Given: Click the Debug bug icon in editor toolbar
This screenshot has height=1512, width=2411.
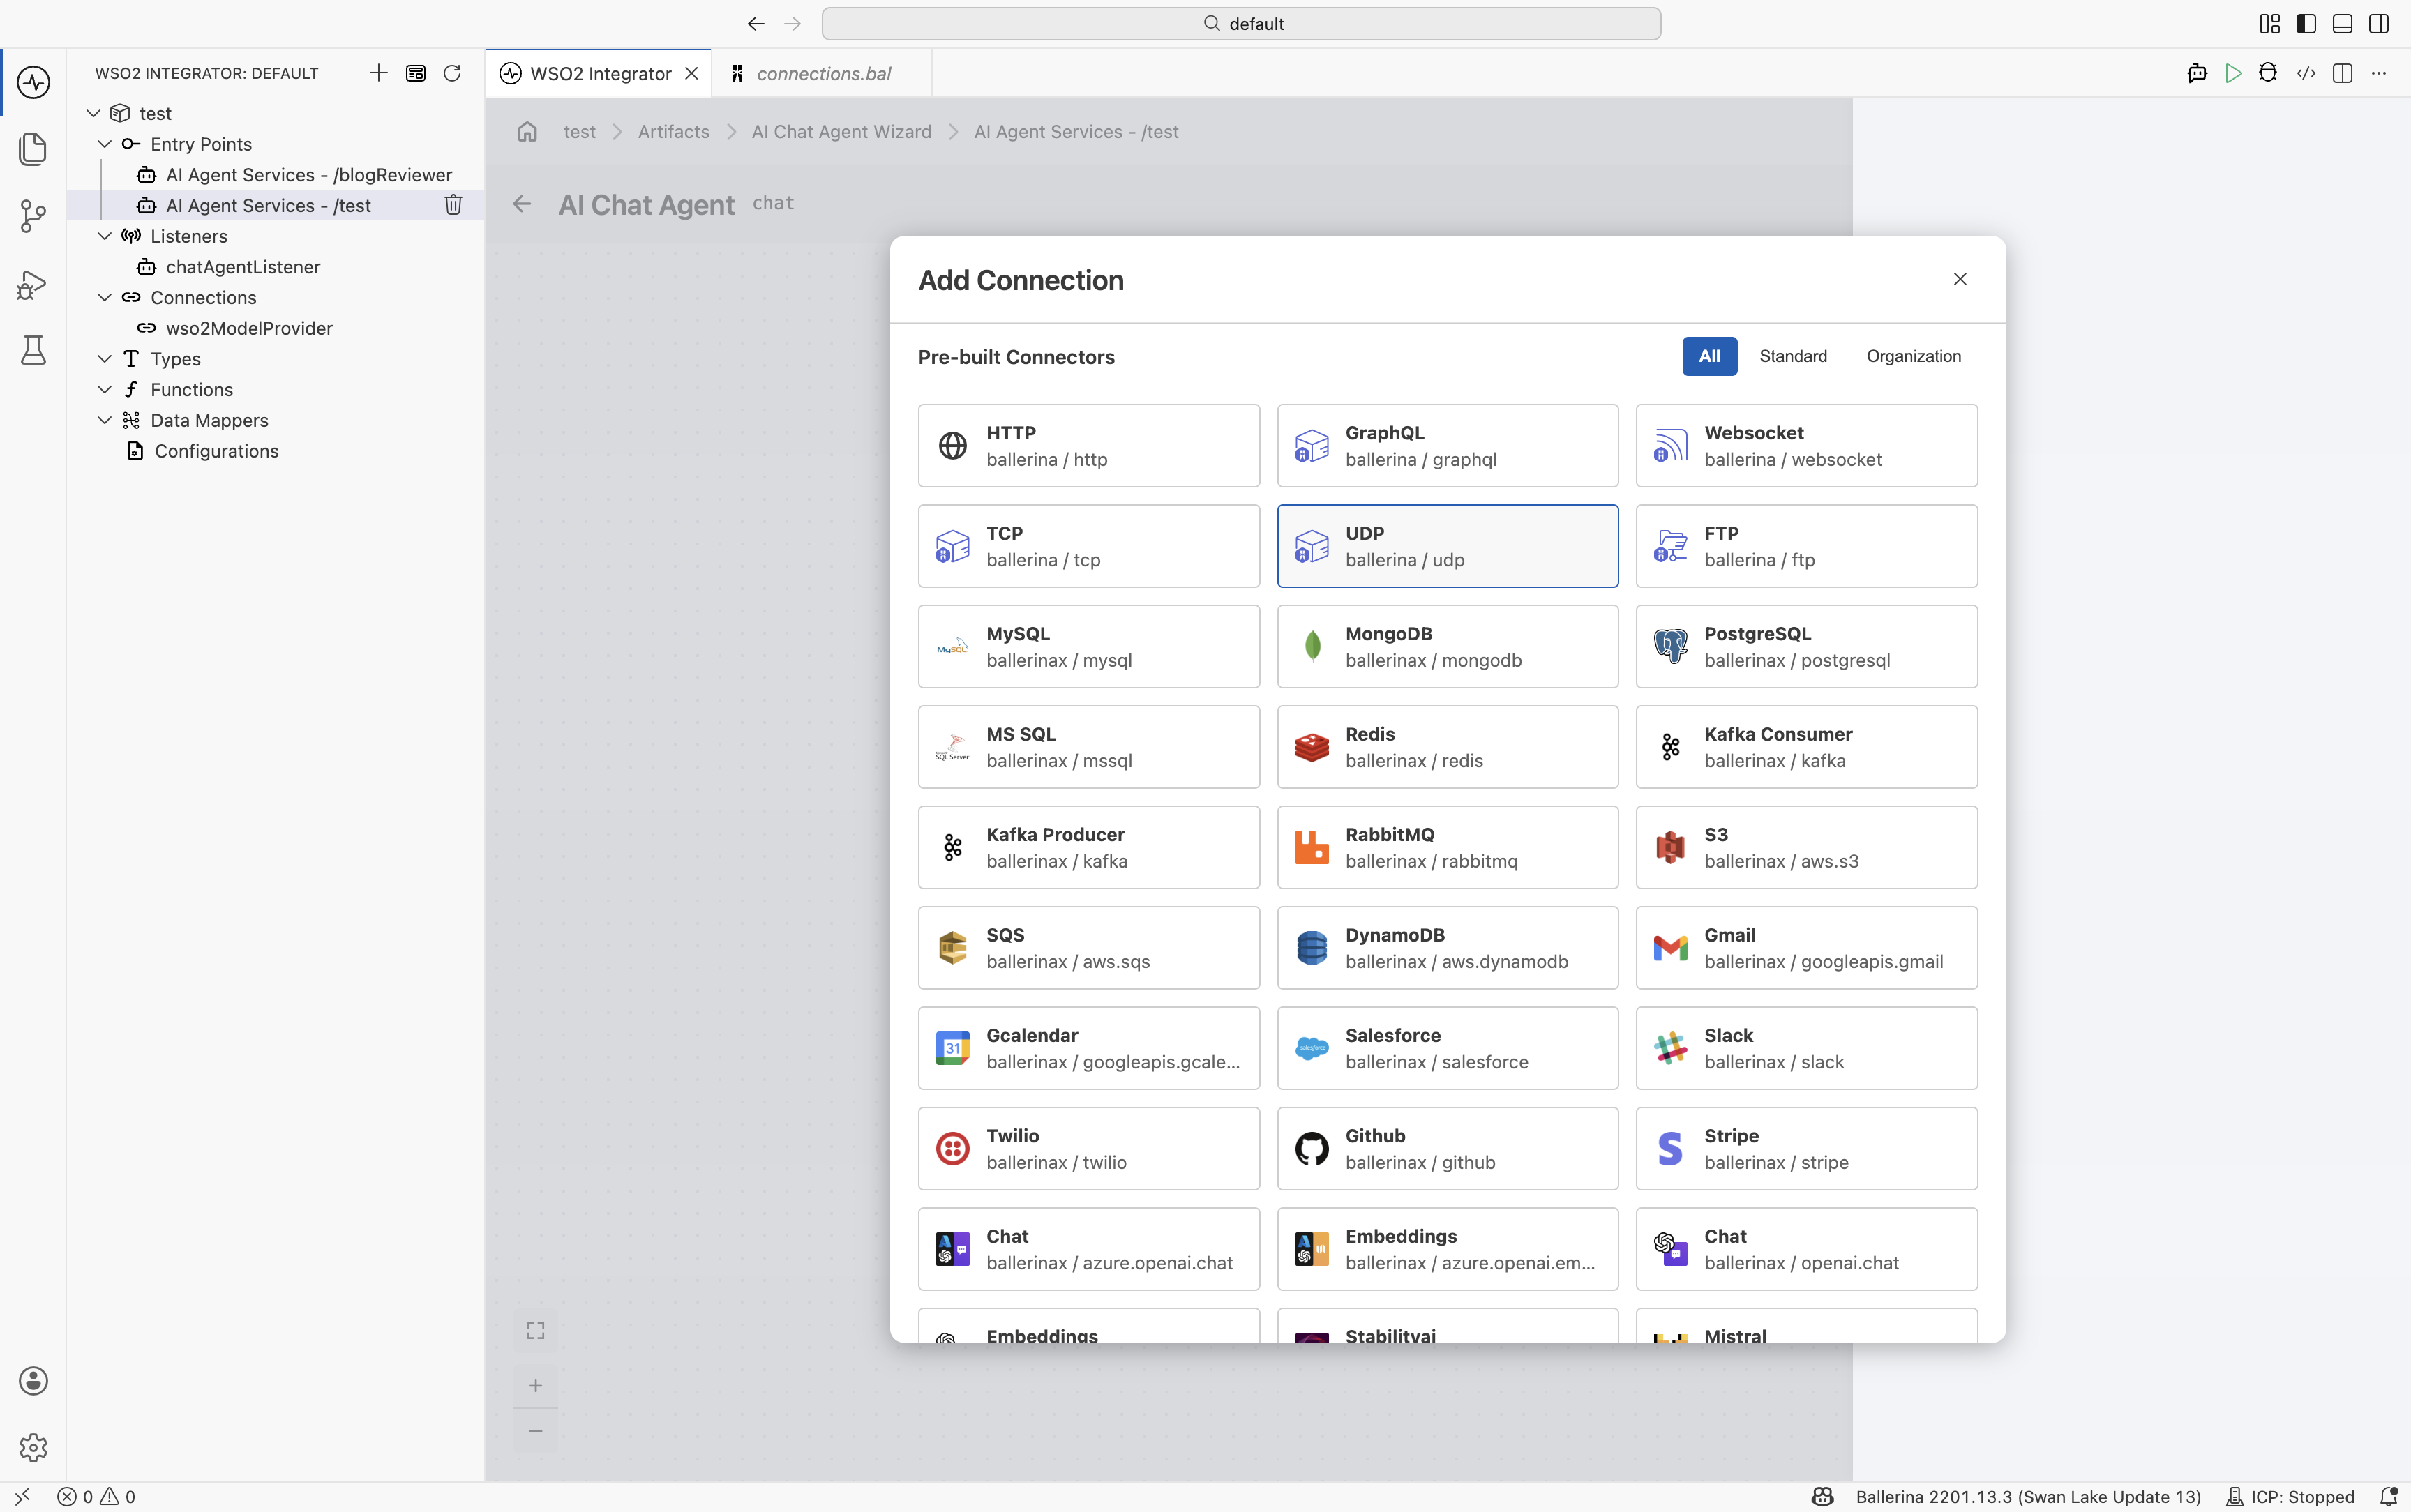Looking at the screenshot, I should click(x=2268, y=73).
